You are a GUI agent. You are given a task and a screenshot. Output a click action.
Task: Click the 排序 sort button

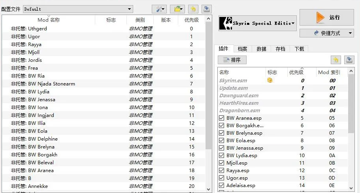coord(232,60)
